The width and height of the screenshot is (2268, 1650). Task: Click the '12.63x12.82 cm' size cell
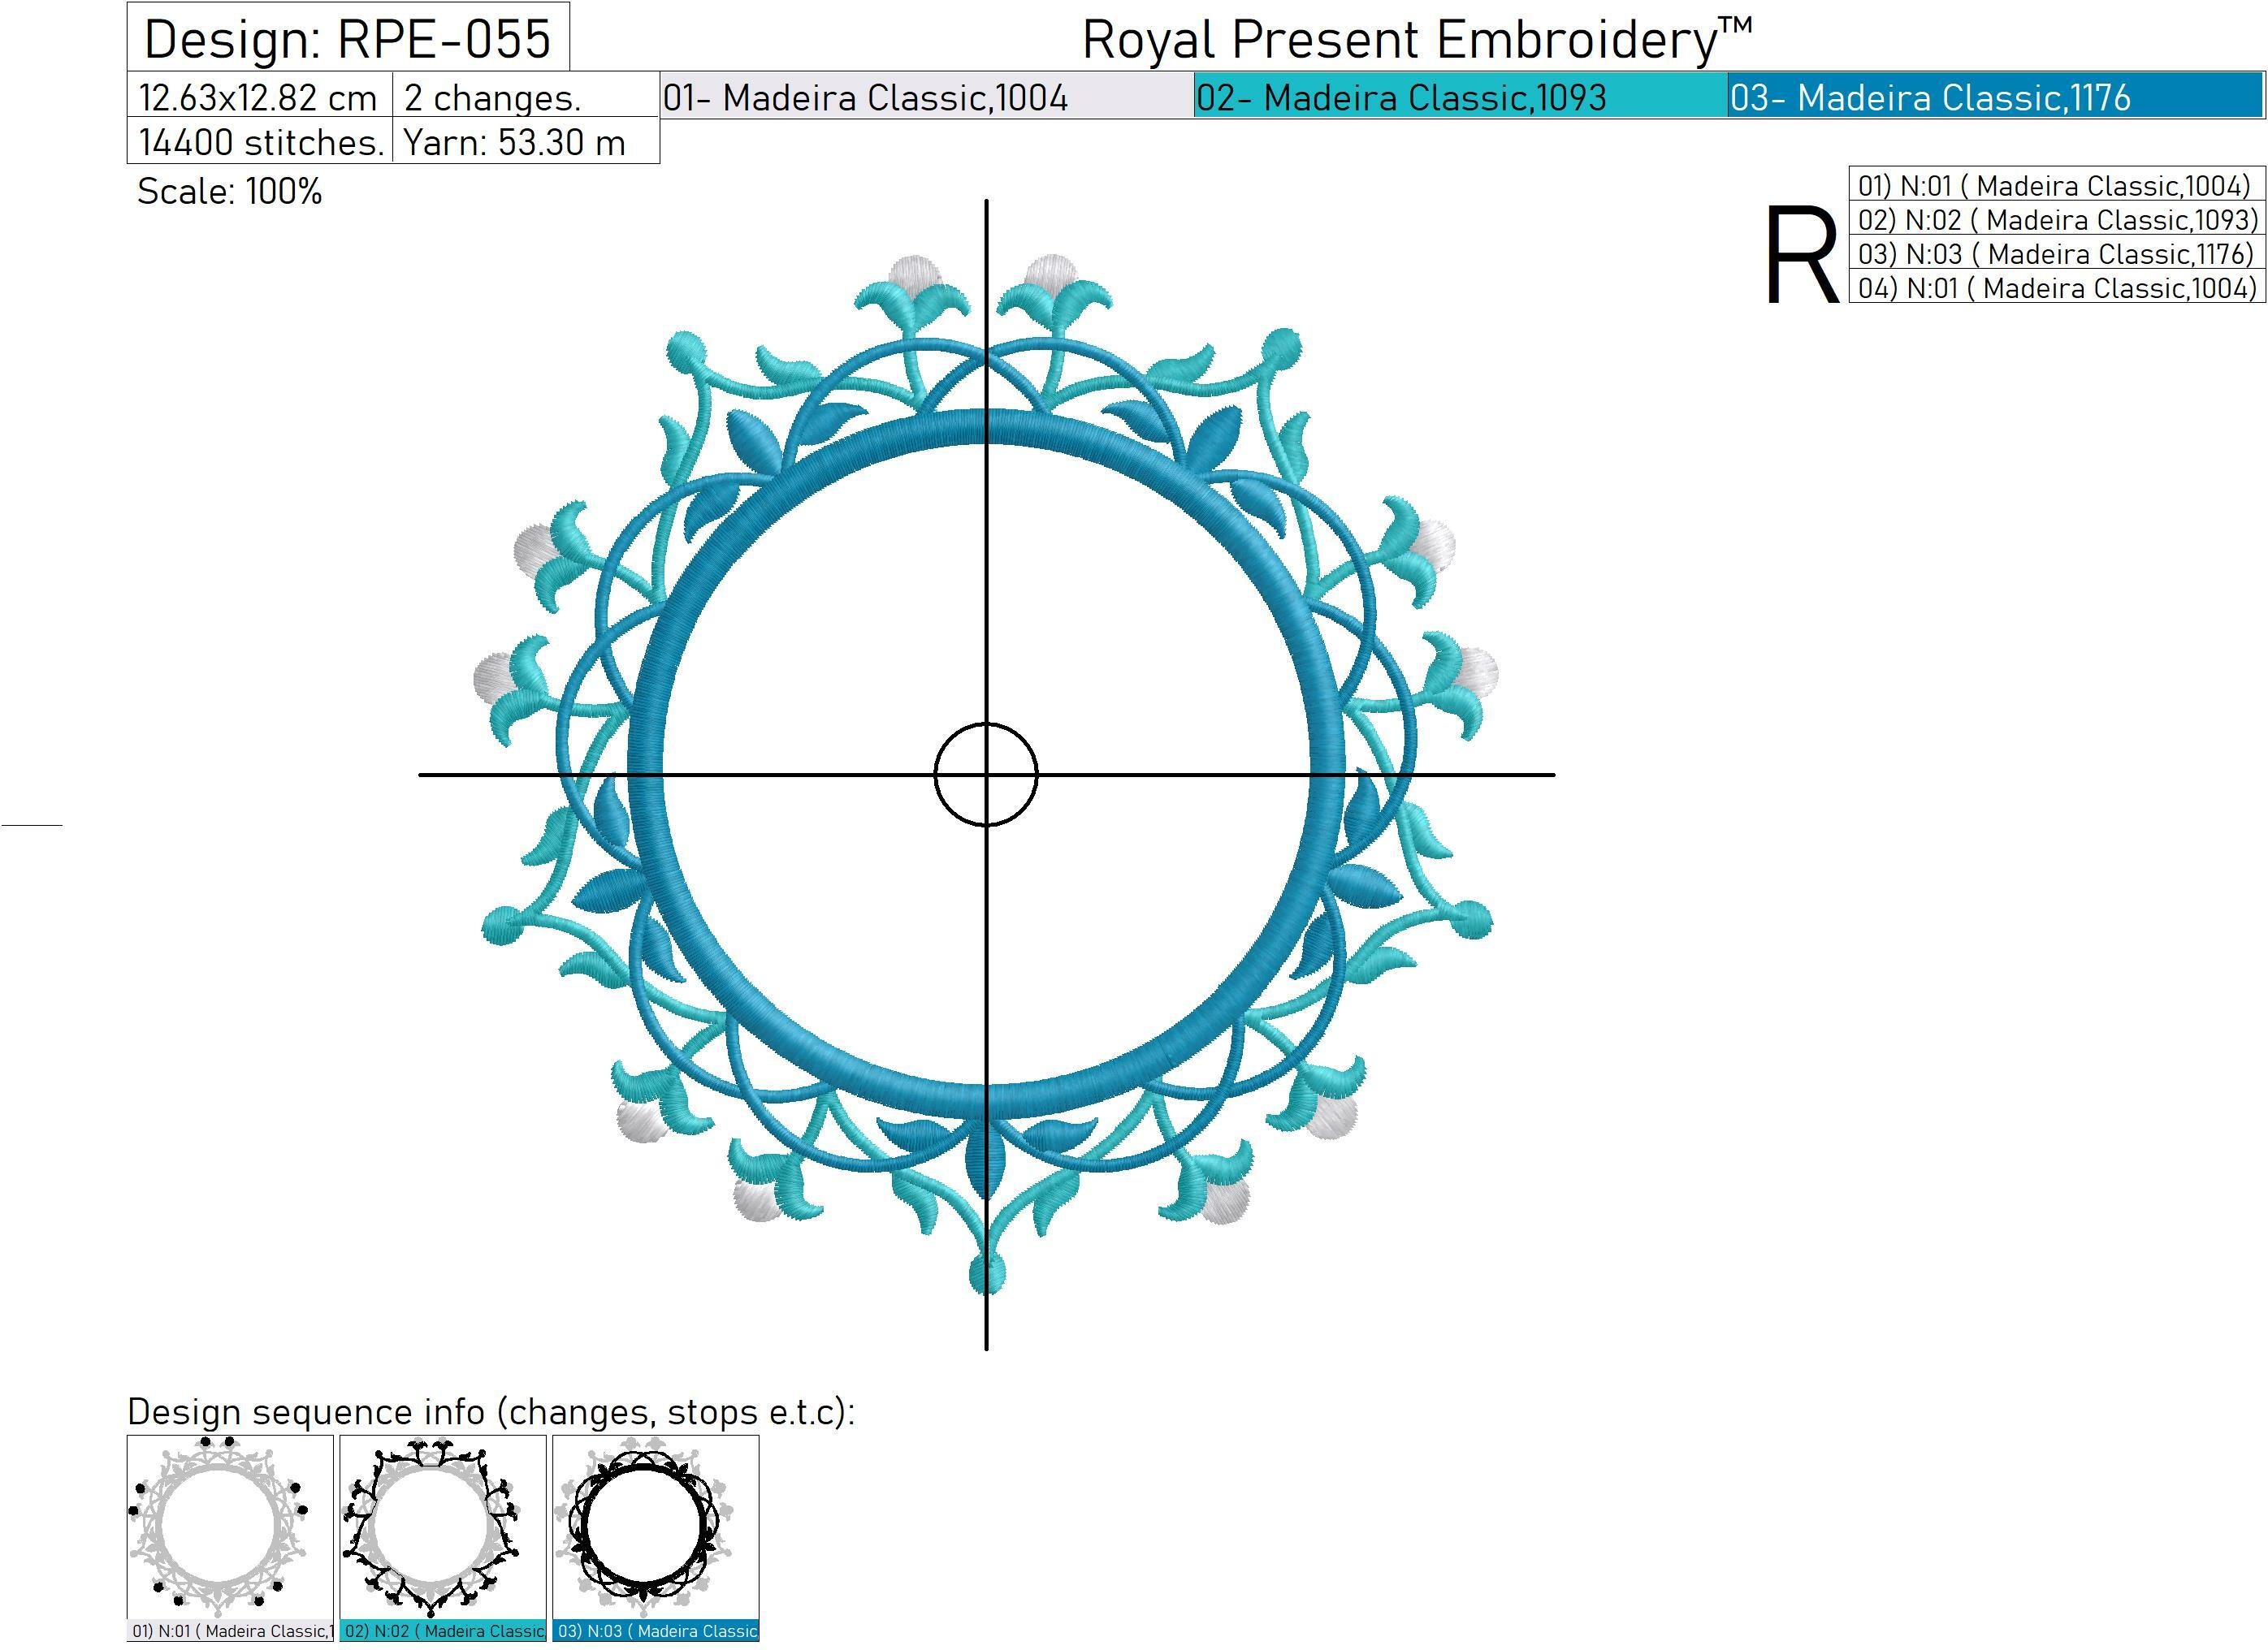(x=259, y=96)
